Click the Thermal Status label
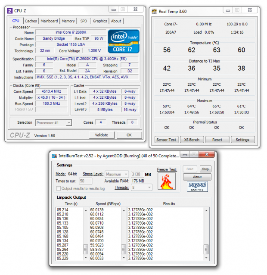267x275 pixels. pos(205,122)
